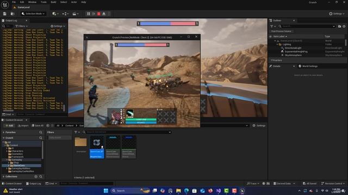Select the DirectionalLight actor
This screenshot has width=348, height=195.
293,48
